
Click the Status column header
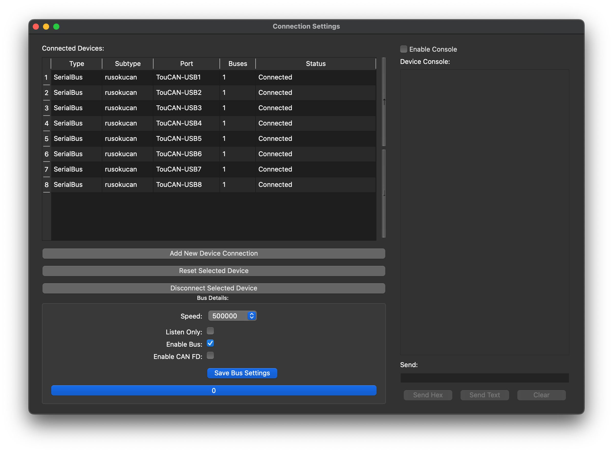(315, 64)
